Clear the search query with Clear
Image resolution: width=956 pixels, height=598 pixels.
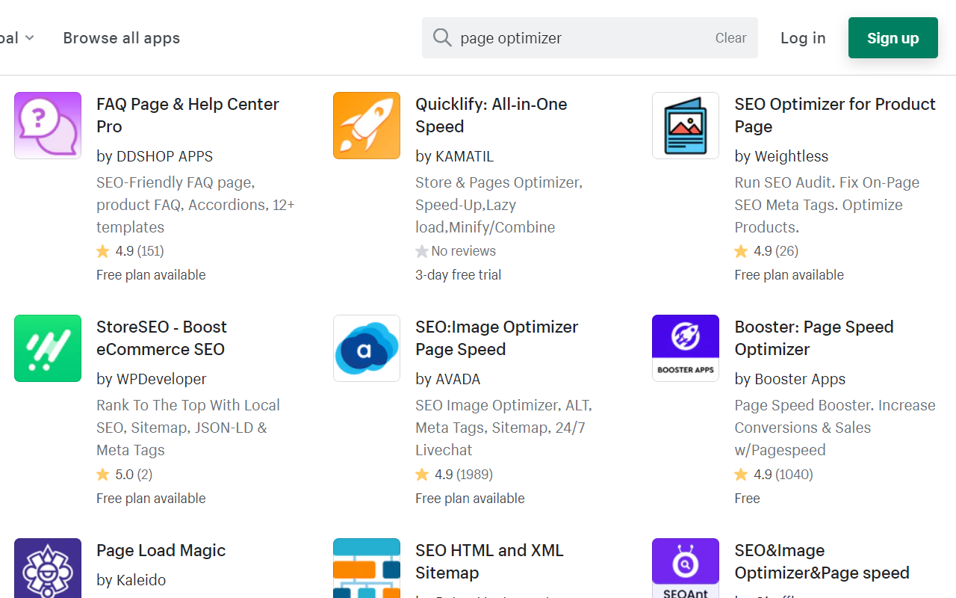click(730, 37)
